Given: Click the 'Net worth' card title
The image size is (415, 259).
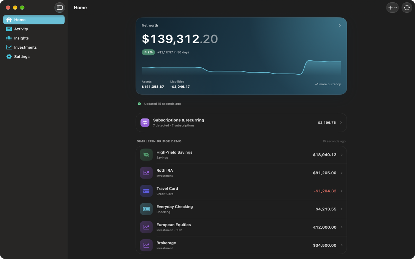Looking at the screenshot, I should 150,26.
